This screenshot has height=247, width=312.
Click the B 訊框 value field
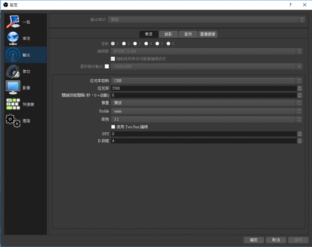(204, 141)
